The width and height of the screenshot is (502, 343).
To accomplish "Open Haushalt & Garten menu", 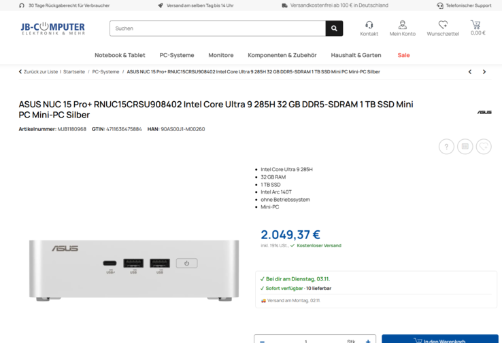I will point(356,55).
